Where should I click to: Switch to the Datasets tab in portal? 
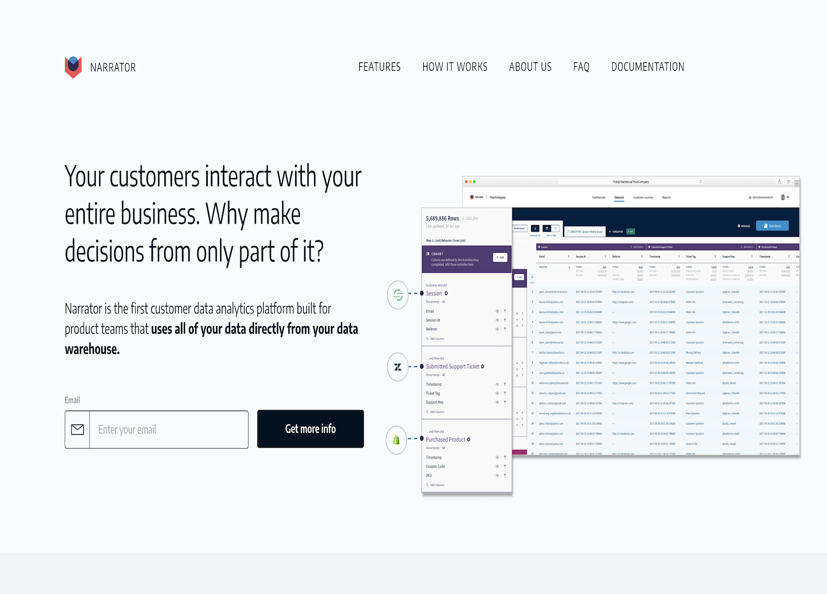click(x=619, y=197)
